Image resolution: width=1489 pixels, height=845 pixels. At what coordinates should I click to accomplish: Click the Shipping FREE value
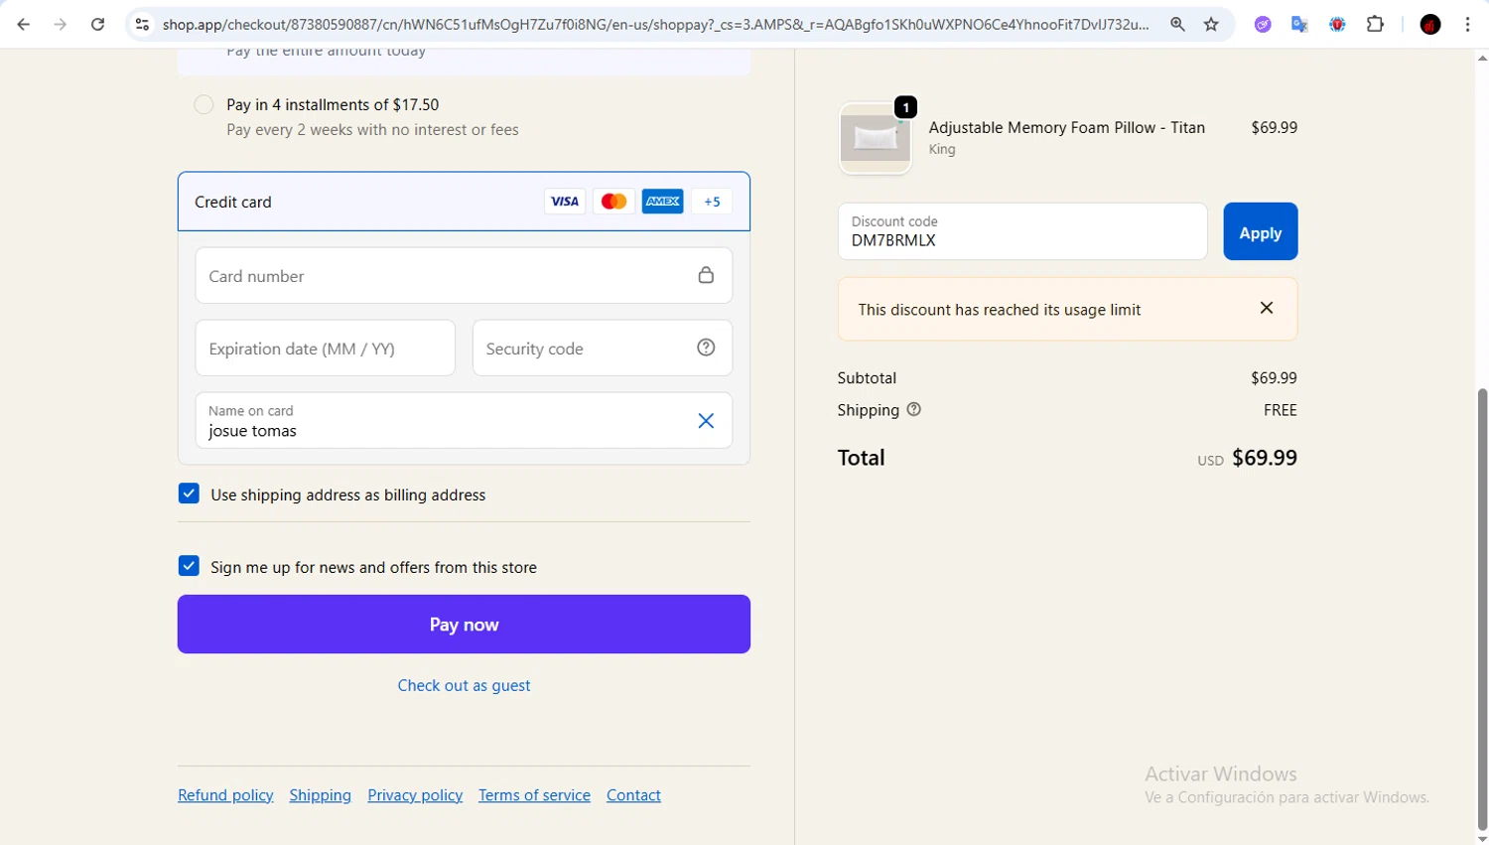[1281, 410]
